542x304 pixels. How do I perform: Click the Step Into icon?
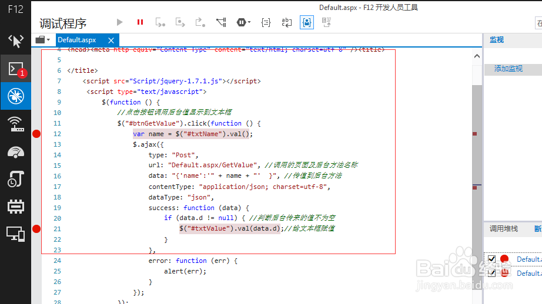(x=160, y=22)
